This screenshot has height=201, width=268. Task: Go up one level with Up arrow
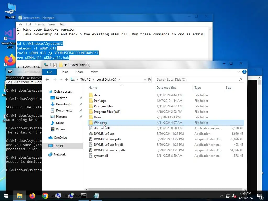[x=66, y=80]
